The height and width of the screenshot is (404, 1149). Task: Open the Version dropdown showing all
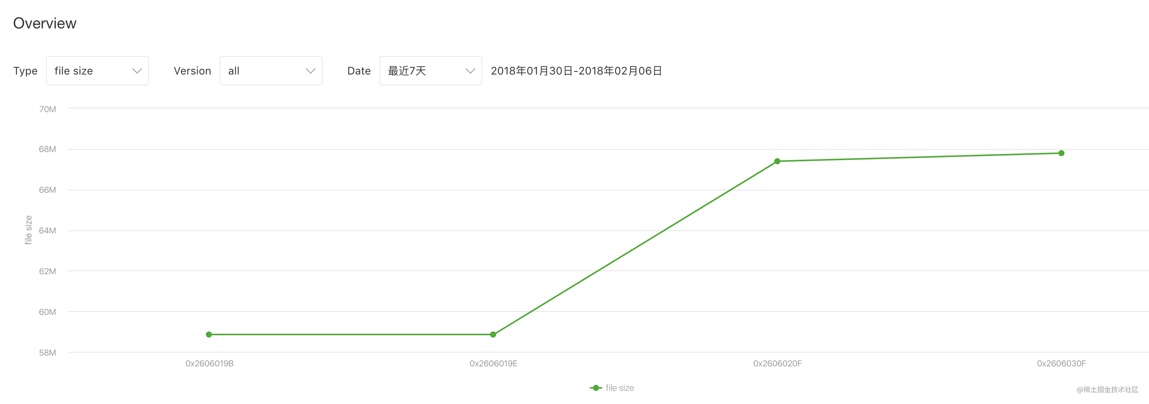pyautogui.click(x=271, y=70)
